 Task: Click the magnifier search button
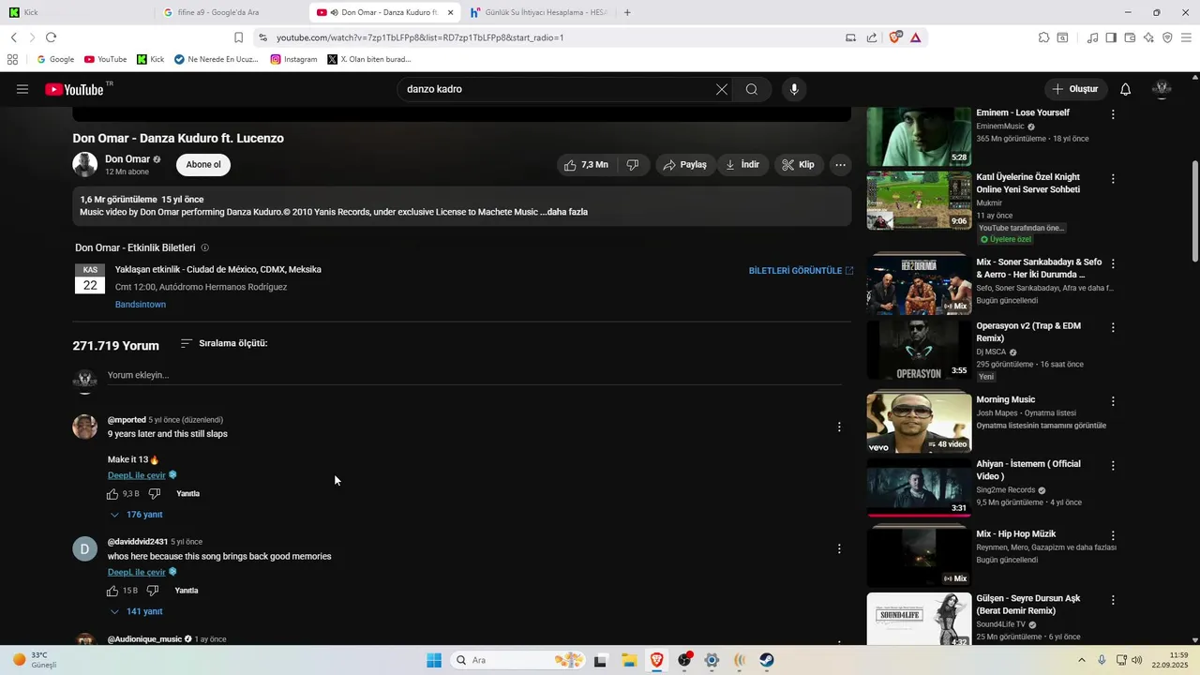tap(752, 89)
